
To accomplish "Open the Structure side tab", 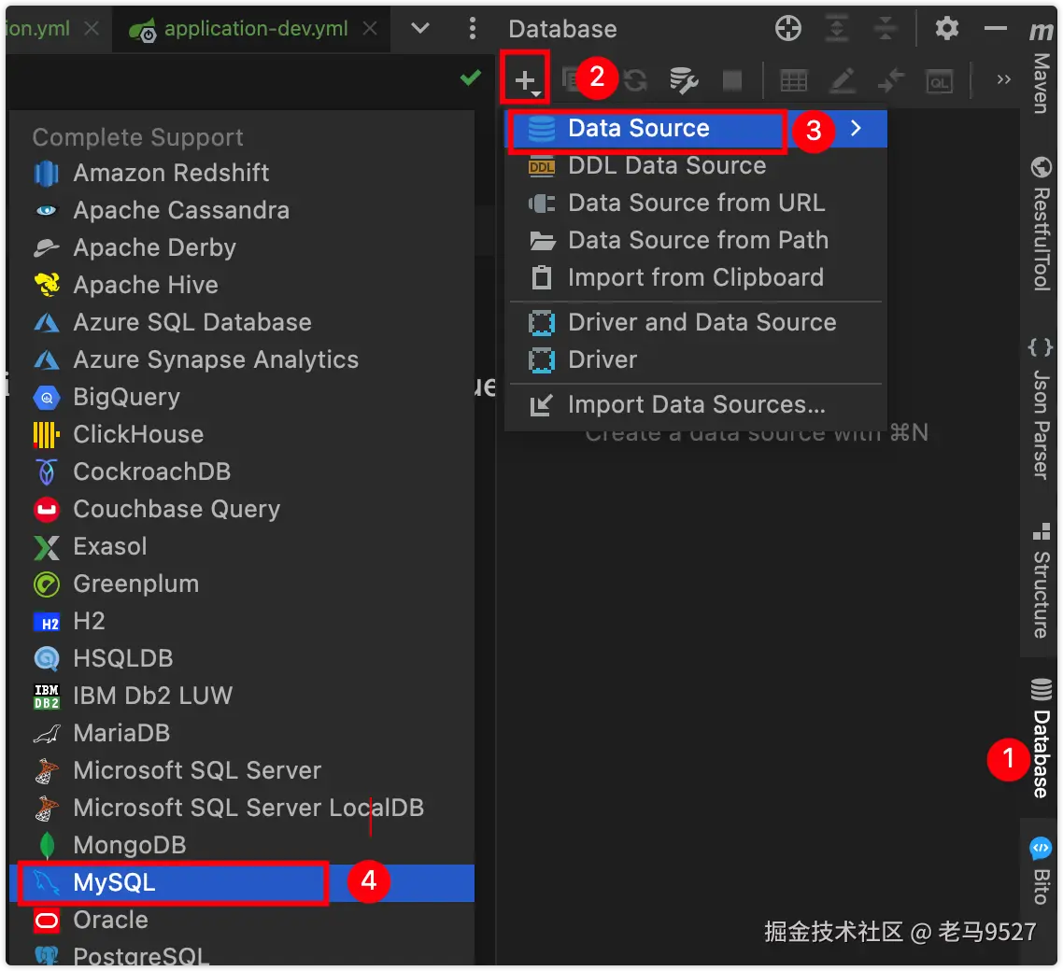I will click(1041, 580).
